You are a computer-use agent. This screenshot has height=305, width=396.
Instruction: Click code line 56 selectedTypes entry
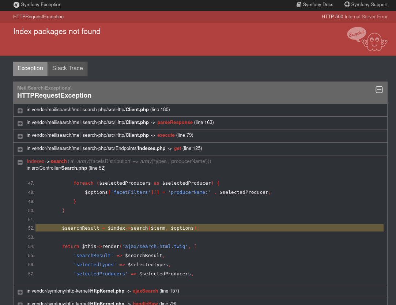122,264
